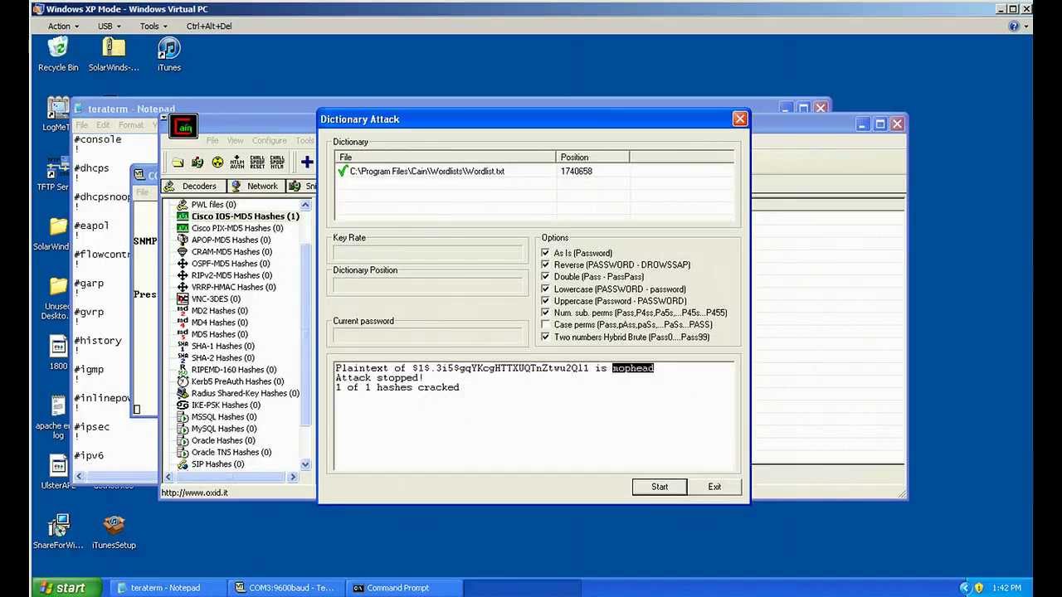Viewport: 1062px width, 597px height.
Task: Start the dictionary attack
Action: click(660, 487)
